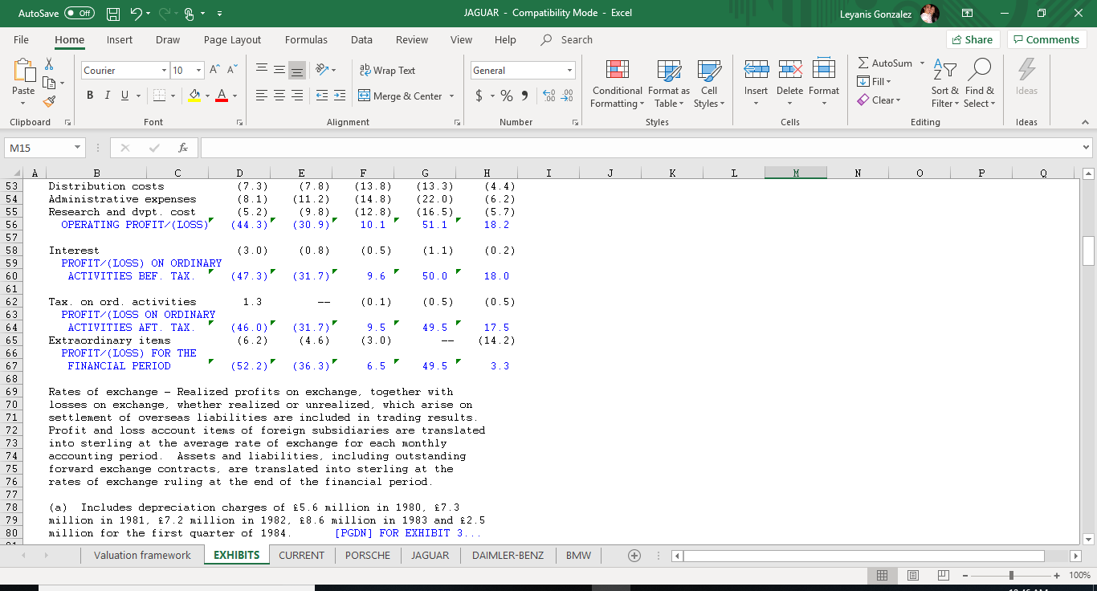Toggle Italic formatting

(108, 96)
